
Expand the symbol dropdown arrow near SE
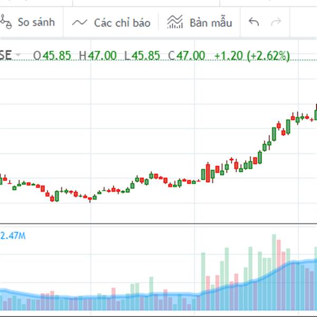click(18, 54)
